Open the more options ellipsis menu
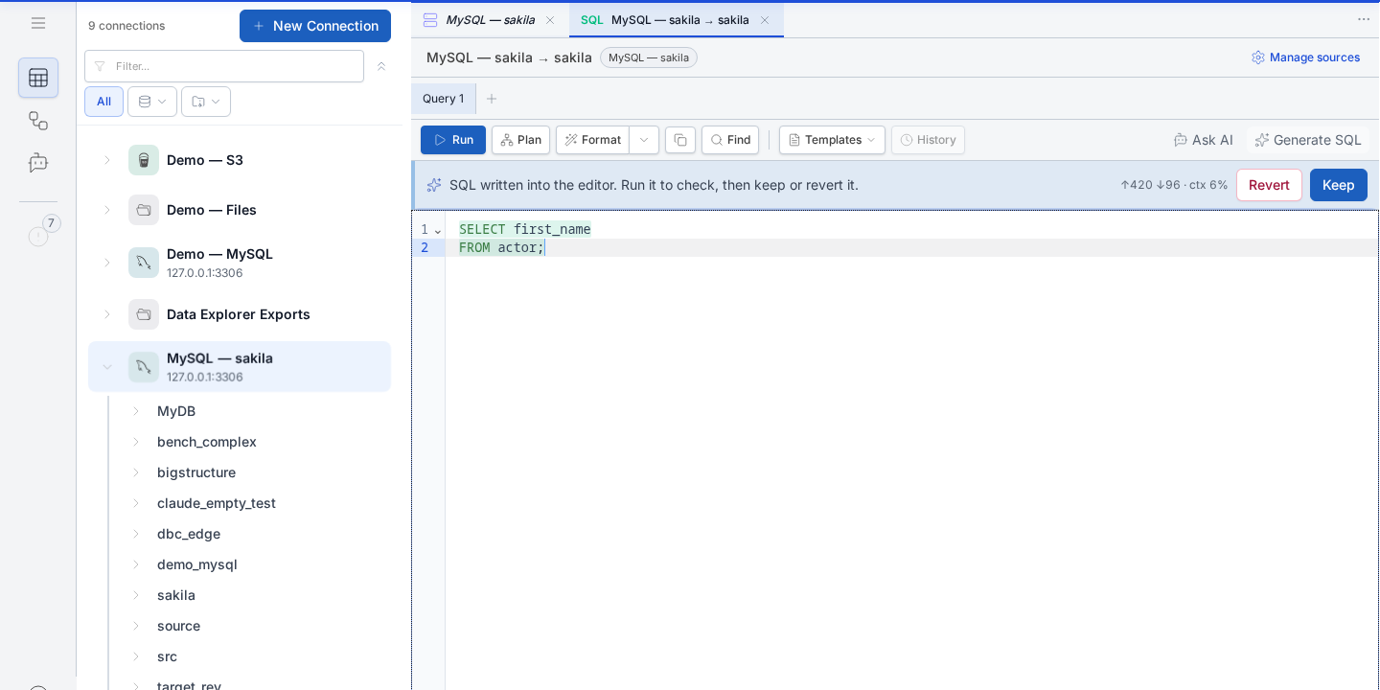The width and height of the screenshot is (1380, 690). coord(1364,19)
